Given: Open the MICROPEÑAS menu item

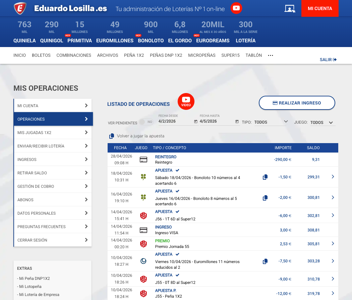Looking at the screenshot, I should (202, 55).
